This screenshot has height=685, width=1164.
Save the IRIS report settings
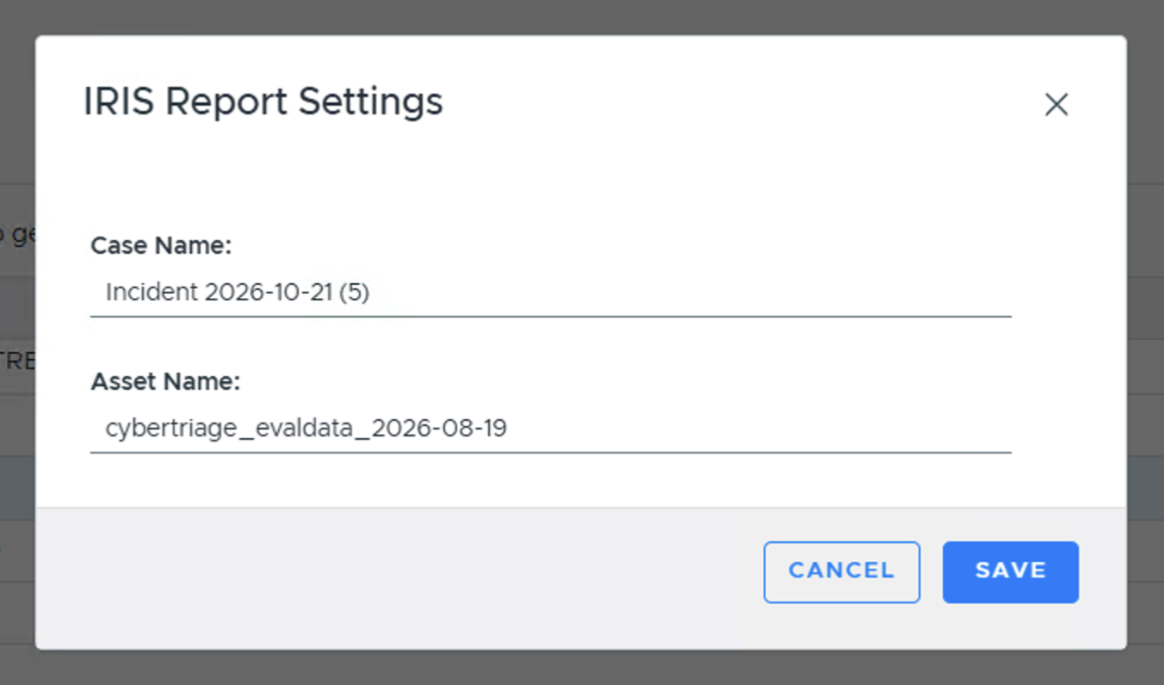tap(1010, 571)
